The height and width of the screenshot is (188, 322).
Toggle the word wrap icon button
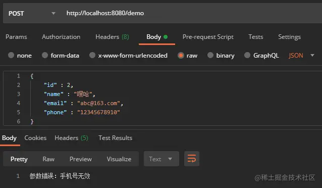[192, 159]
